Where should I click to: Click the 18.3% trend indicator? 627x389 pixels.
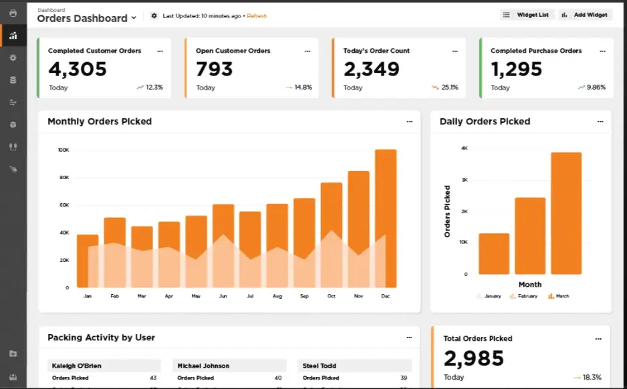click(588, 378)
